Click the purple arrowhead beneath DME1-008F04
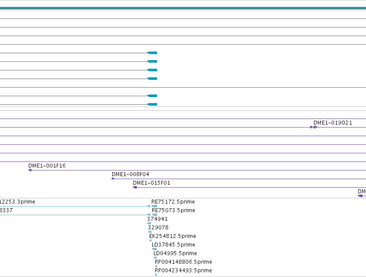 (113, 179)
